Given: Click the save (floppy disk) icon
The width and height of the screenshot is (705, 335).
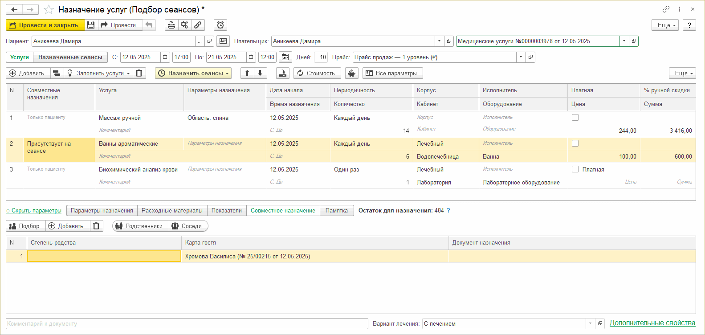Looking at the screenshot, I should 91,25.
